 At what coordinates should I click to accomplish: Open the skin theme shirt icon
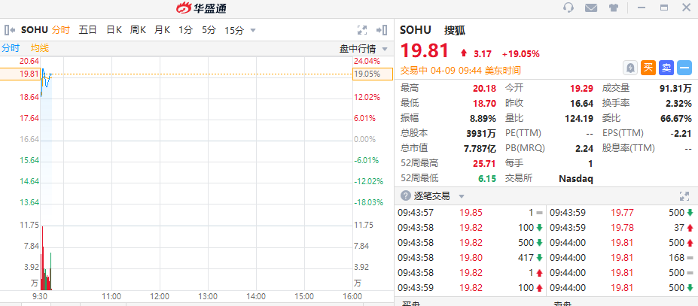(614, 8)
